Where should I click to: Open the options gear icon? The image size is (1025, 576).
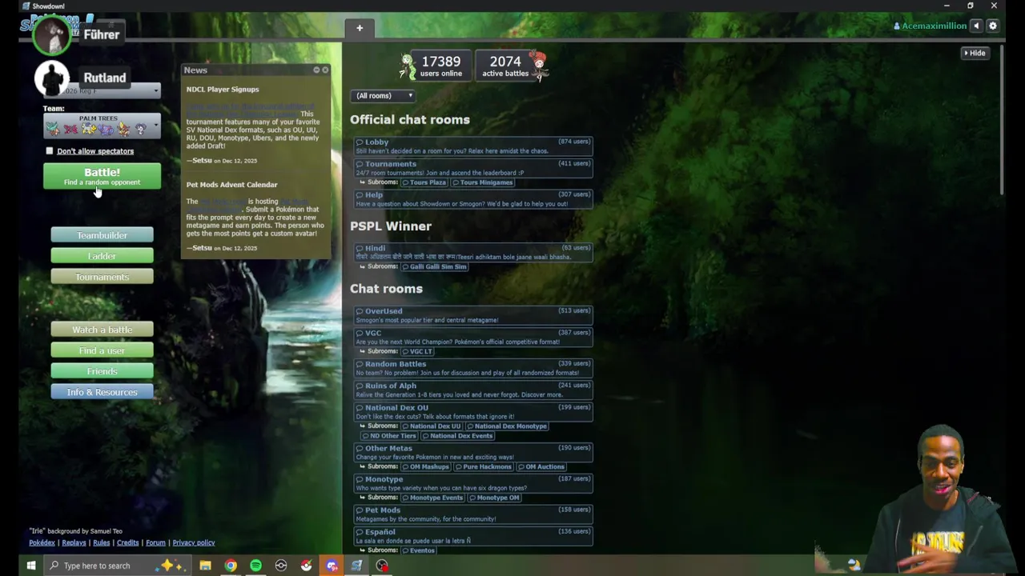coord(993,26)
